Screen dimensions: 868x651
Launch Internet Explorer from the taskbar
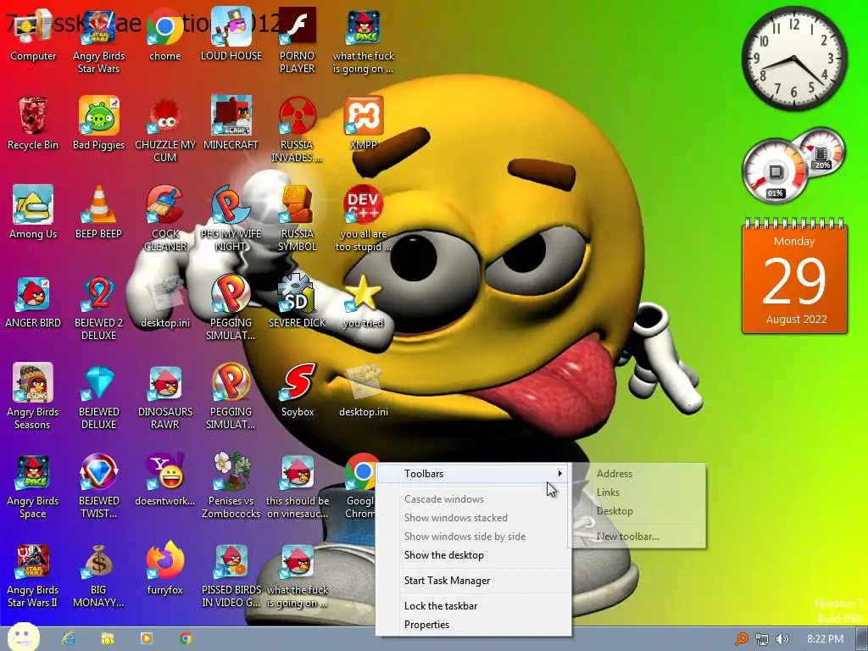point(69,638)
